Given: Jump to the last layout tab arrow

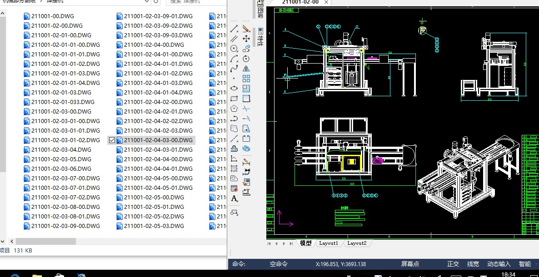Looking at the screenshot, I should pos(291,243).
